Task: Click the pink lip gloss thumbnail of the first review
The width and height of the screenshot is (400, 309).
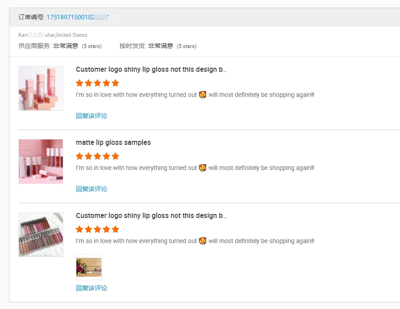Action: [x=41, y=88]
